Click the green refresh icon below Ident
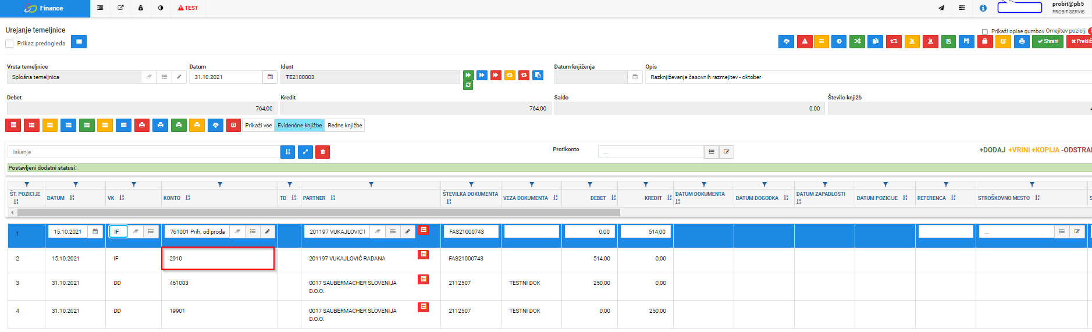The height and width of the screenshot is (332, 1092). click(468, 85)
